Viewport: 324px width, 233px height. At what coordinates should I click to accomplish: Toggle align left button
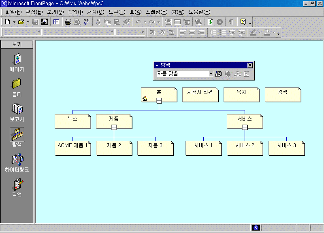[x=183, y=32]
